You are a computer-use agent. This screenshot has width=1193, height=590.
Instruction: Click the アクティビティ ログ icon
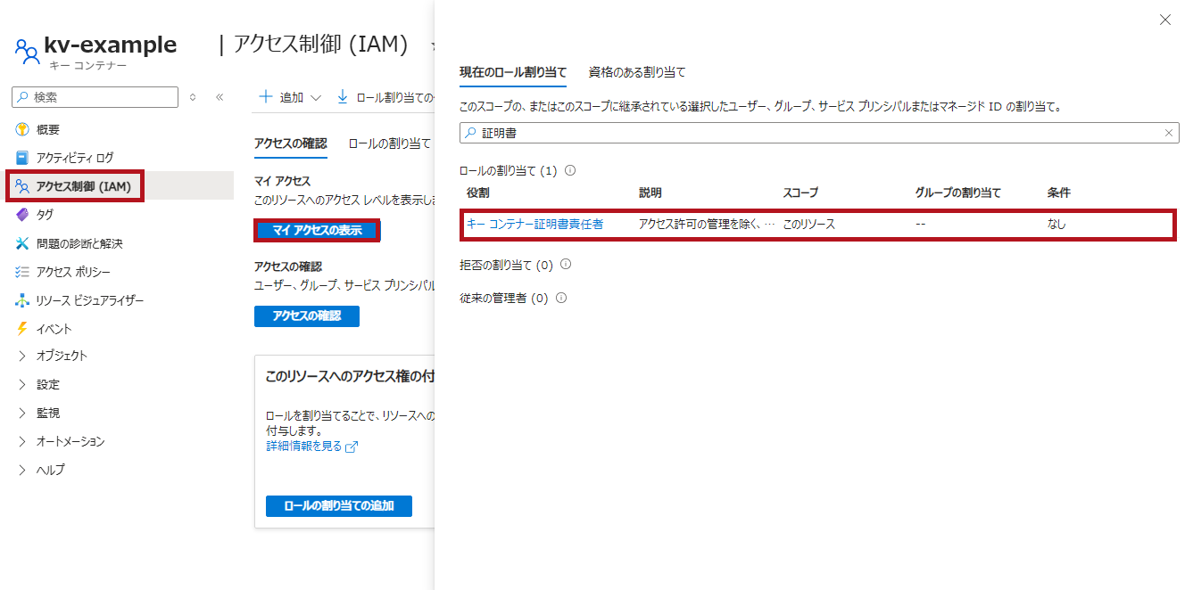pyautogui.click(x=22, y=158)
